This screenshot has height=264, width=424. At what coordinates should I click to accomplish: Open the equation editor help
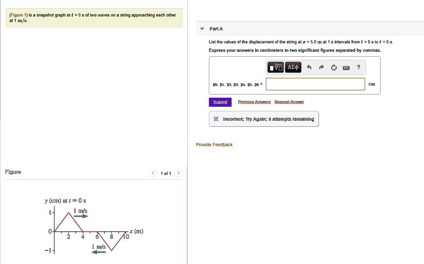tap(359, 67)
